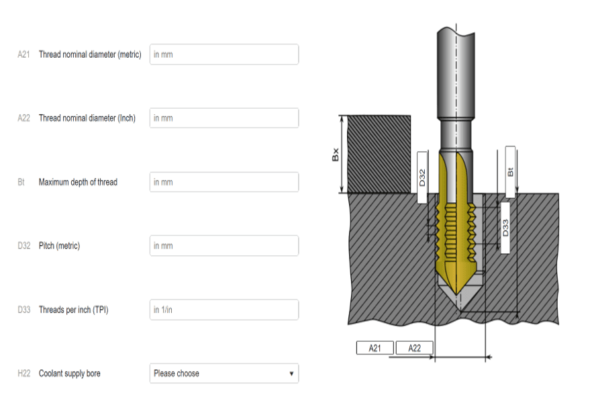Click the A21 dimension label in the diagram
Screen dimensions: 594x403
(x=375, y=347)
